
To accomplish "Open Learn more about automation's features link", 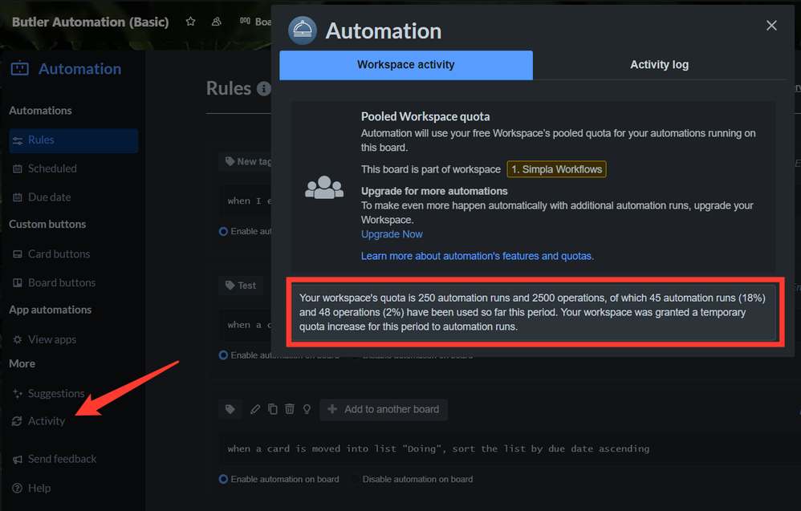I will tap(477, 256).
